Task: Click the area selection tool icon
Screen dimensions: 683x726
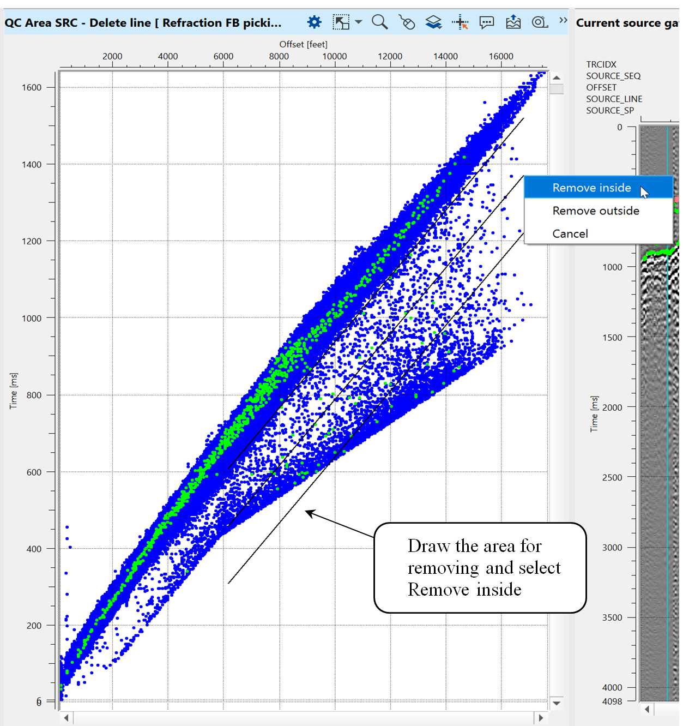Action: (341, 22)
